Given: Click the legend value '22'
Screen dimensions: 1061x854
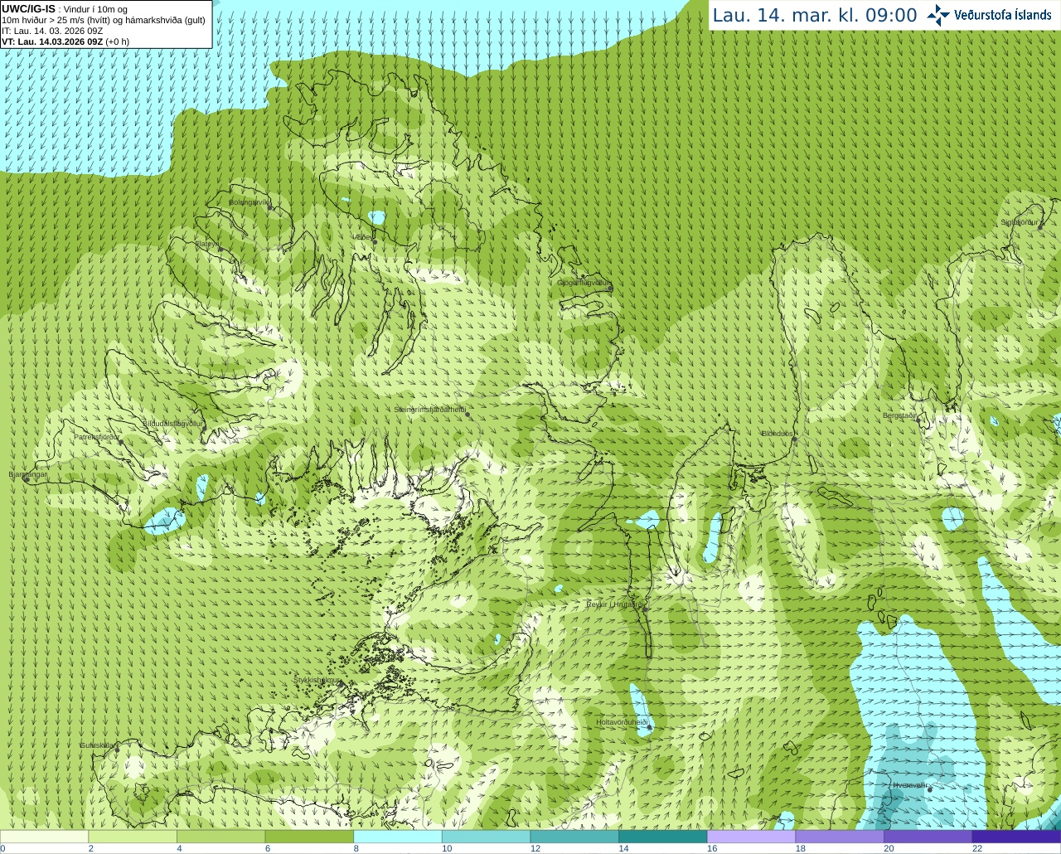Looking at the screenshot, I should coord(977,848).
